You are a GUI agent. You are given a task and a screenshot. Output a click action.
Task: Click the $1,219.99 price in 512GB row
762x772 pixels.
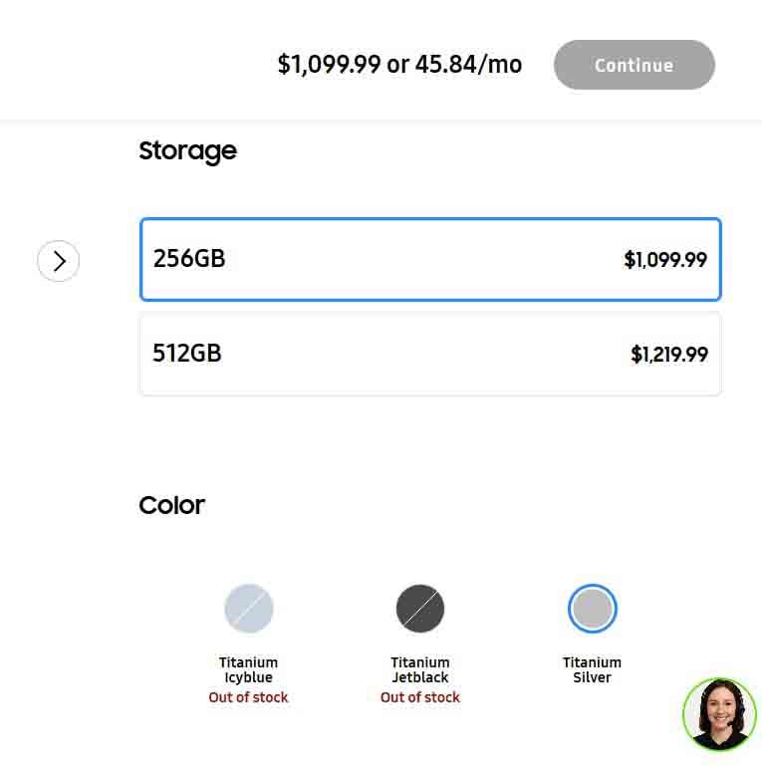pos(669,354)
